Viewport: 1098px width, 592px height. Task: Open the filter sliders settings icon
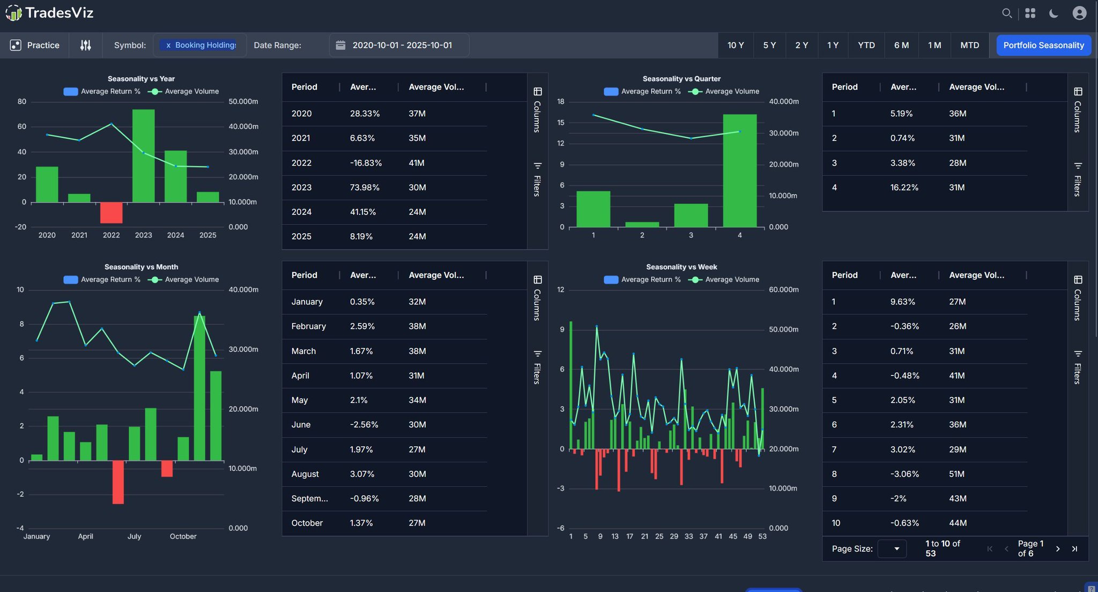85,45
